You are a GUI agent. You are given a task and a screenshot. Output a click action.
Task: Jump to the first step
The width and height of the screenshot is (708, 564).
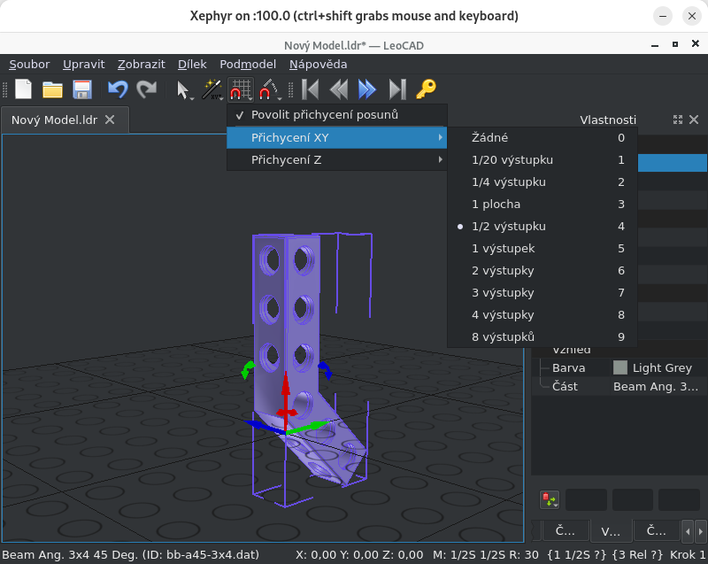click(310, 89)
